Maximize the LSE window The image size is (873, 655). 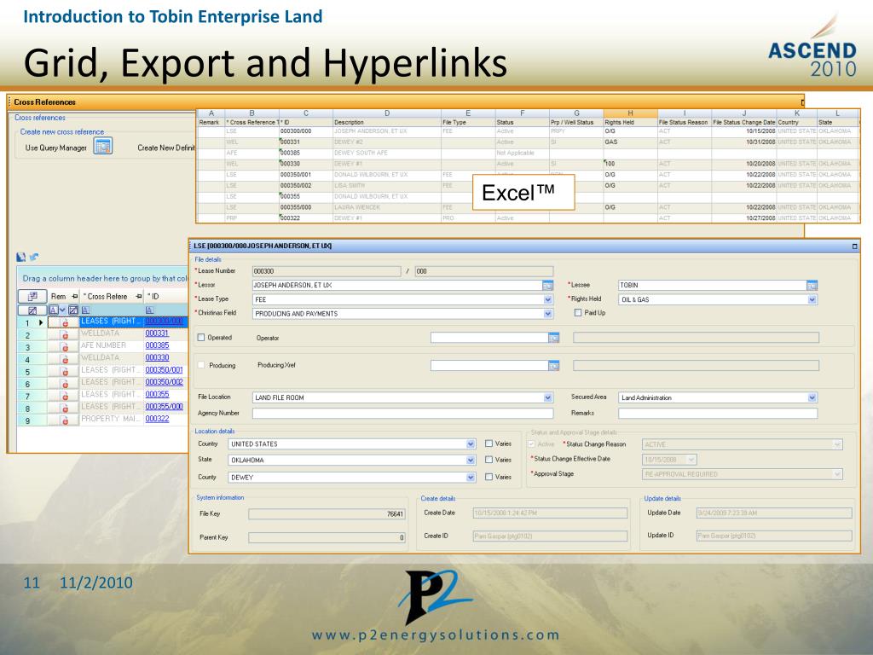click(x=854, y=246)
